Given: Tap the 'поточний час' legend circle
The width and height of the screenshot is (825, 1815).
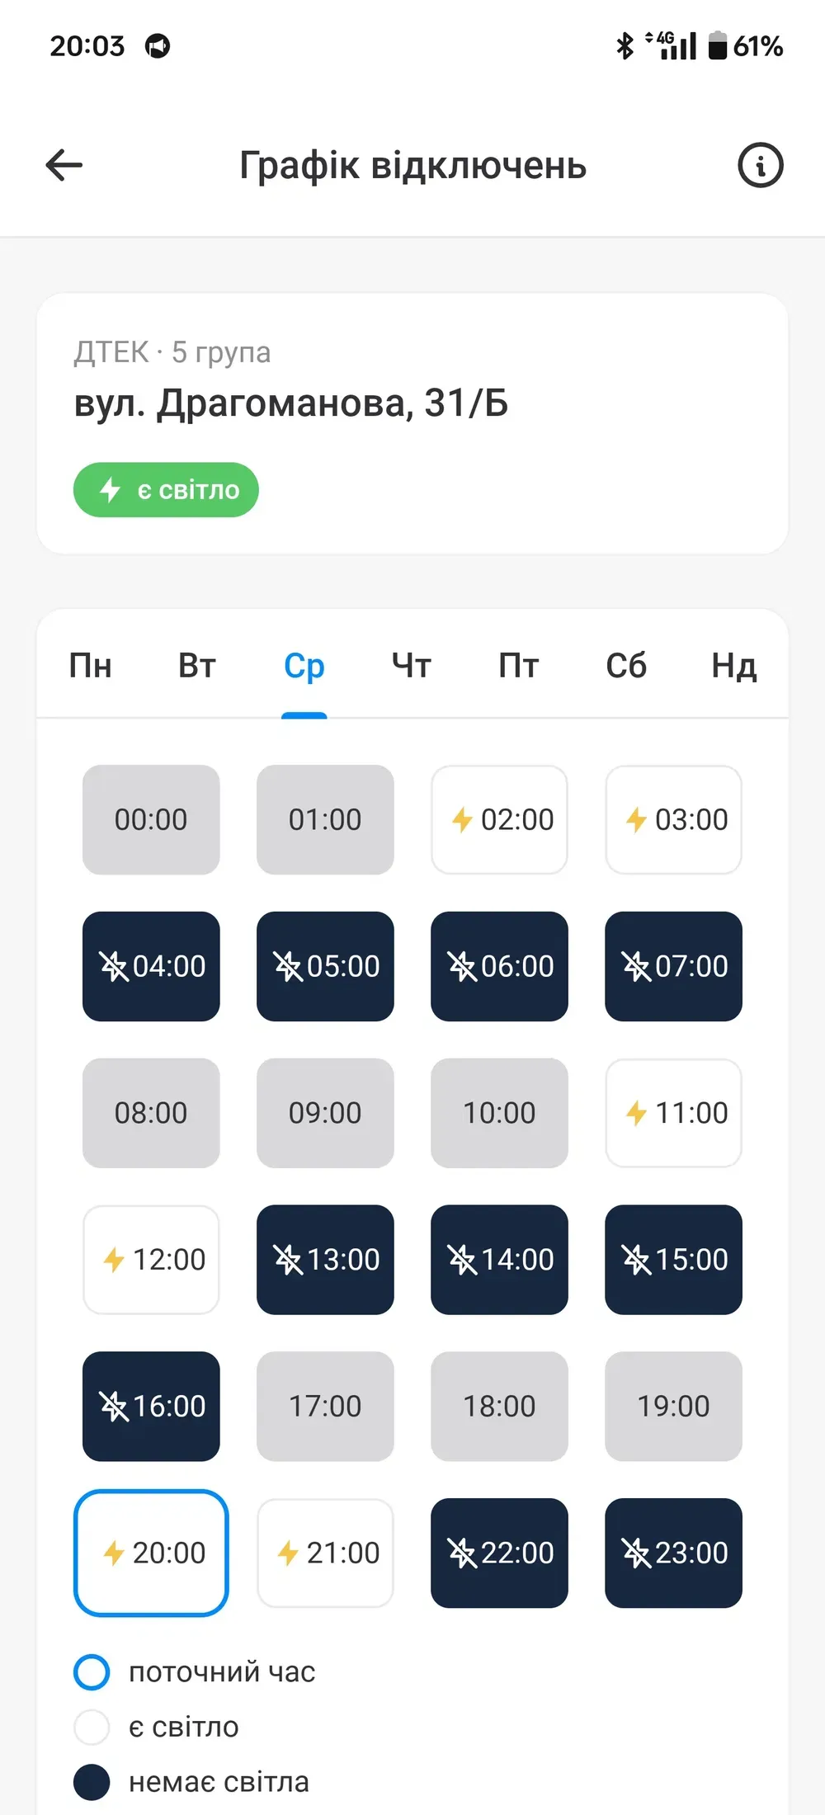Looking at the screenshot, I should tap(92, 1672).
